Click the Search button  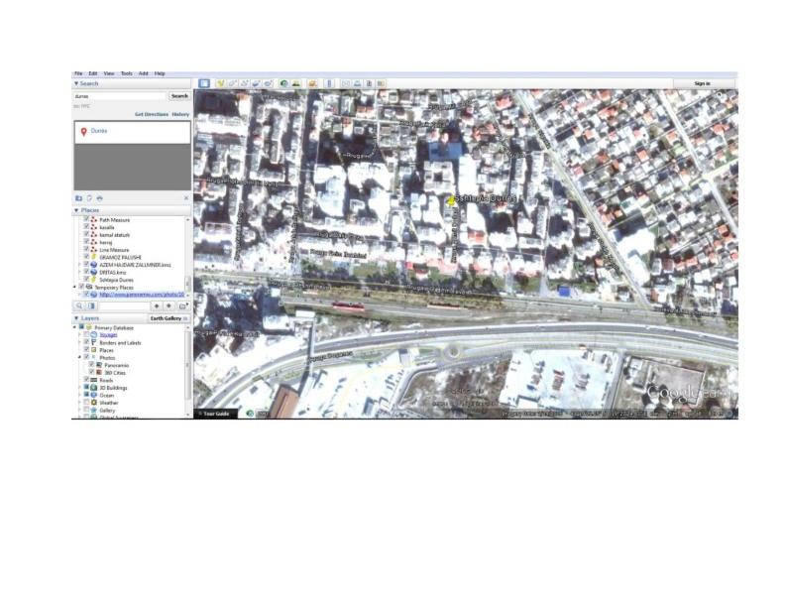pos(178,96)
